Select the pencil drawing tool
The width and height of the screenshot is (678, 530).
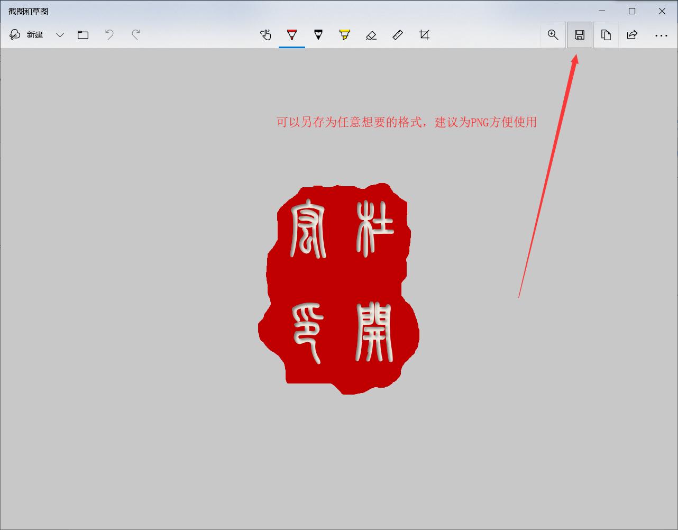click(318, 35)
